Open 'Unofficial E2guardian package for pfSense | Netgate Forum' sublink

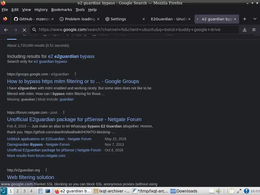coord(54,150)
